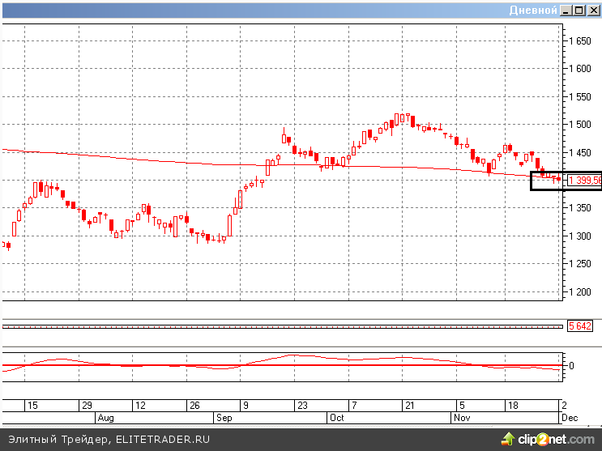
Task: Click the 1 500 price axis label
Action: (x=580, y=125)
